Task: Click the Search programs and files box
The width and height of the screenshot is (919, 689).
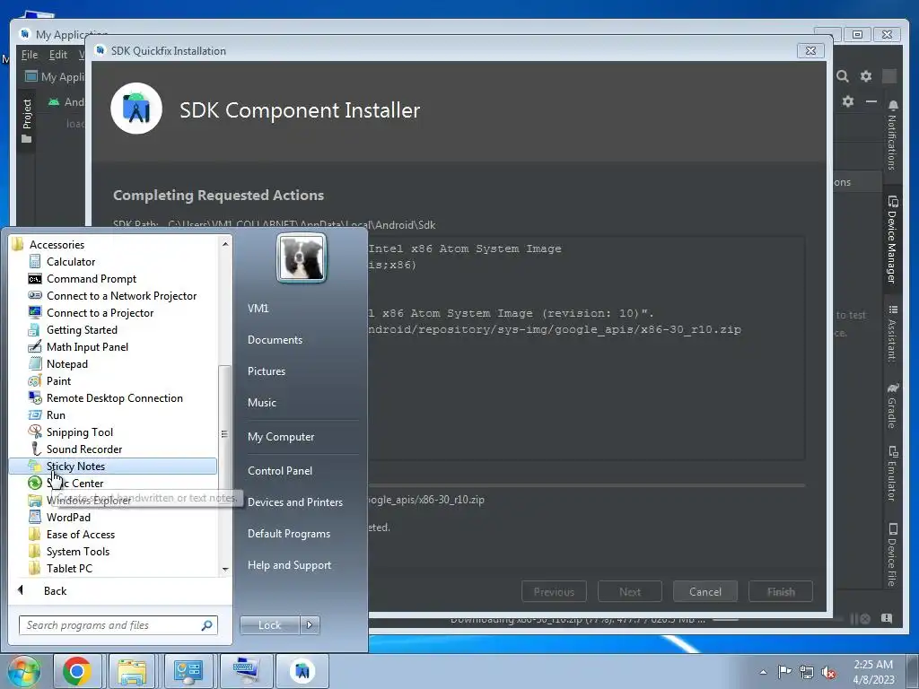Action: pyautogui.click(x=118, y=625)
